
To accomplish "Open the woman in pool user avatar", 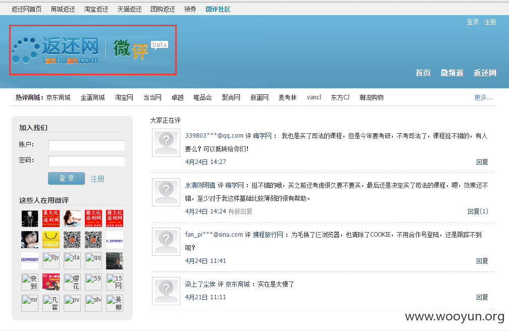I will (x=72, y=218).
